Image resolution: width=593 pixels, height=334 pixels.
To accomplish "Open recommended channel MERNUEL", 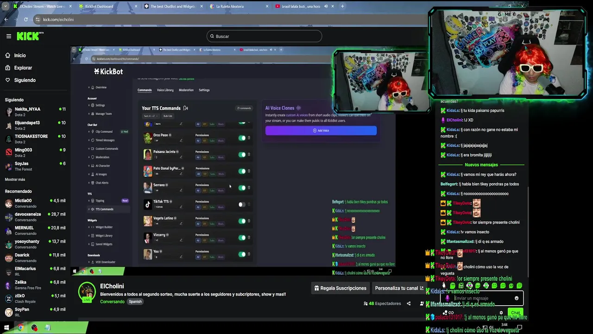I will 35,230.
